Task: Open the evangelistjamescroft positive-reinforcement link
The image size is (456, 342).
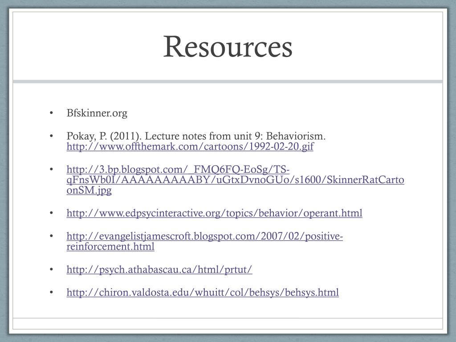Action: [205, 241]
